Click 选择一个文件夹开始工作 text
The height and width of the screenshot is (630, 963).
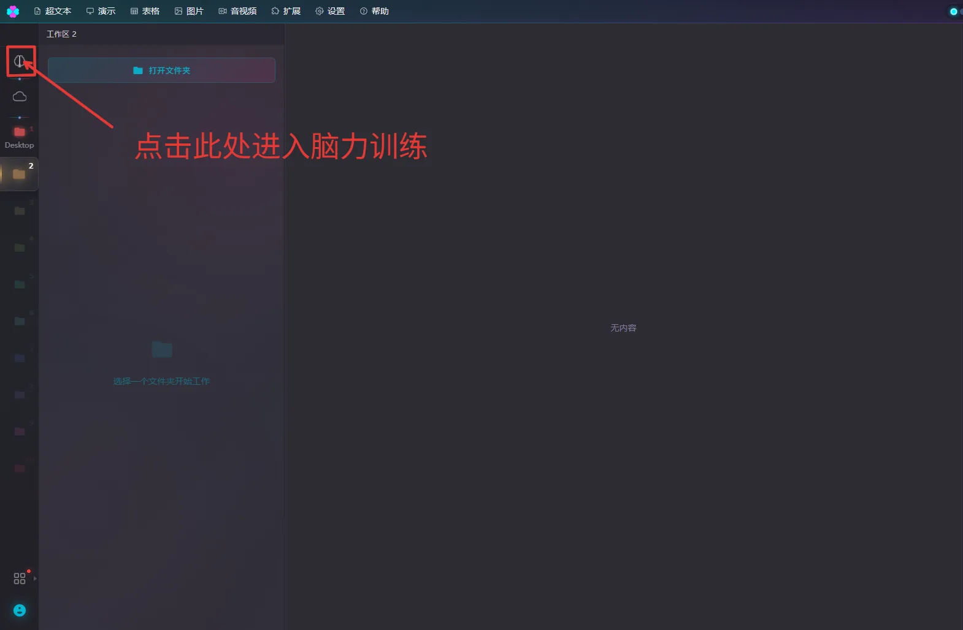click(161, 381)
